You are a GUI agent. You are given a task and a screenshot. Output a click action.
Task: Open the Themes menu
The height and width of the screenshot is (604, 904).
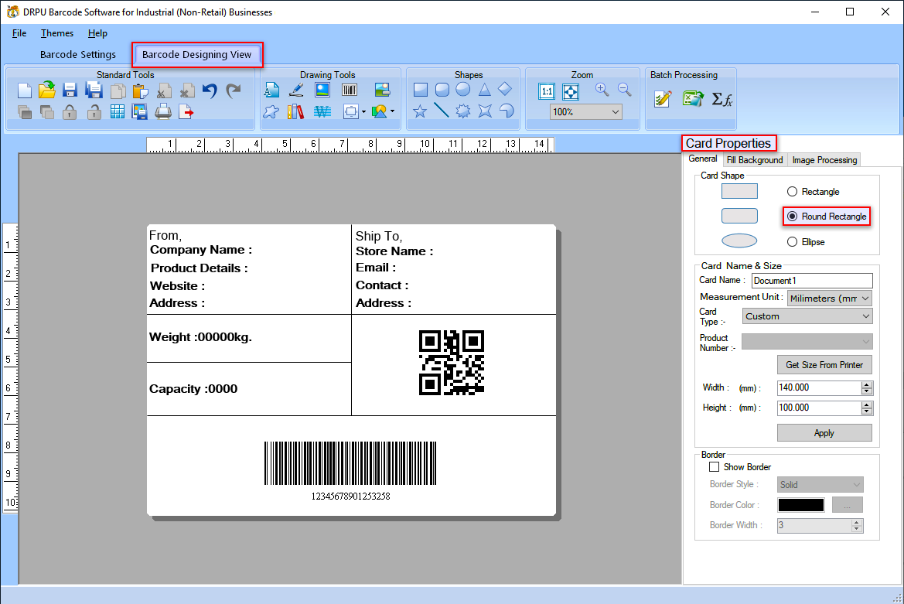click(57, 33)
